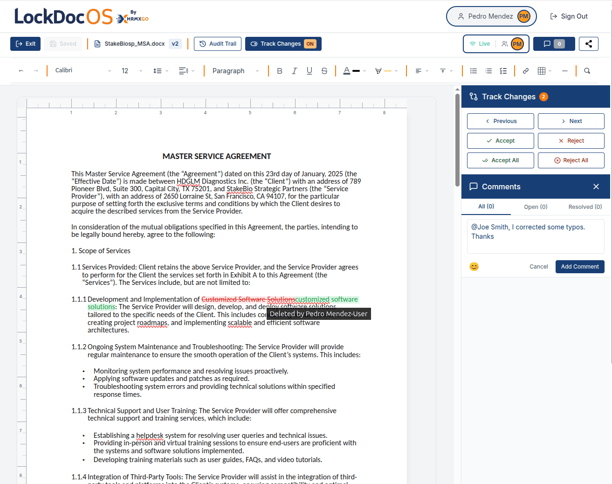Click the Redo arrow icon
Image resolution: width=612 pixels, height=484 pixels.
click(36, 71)
